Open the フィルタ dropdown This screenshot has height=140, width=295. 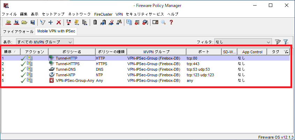click(x=243, y=42)
